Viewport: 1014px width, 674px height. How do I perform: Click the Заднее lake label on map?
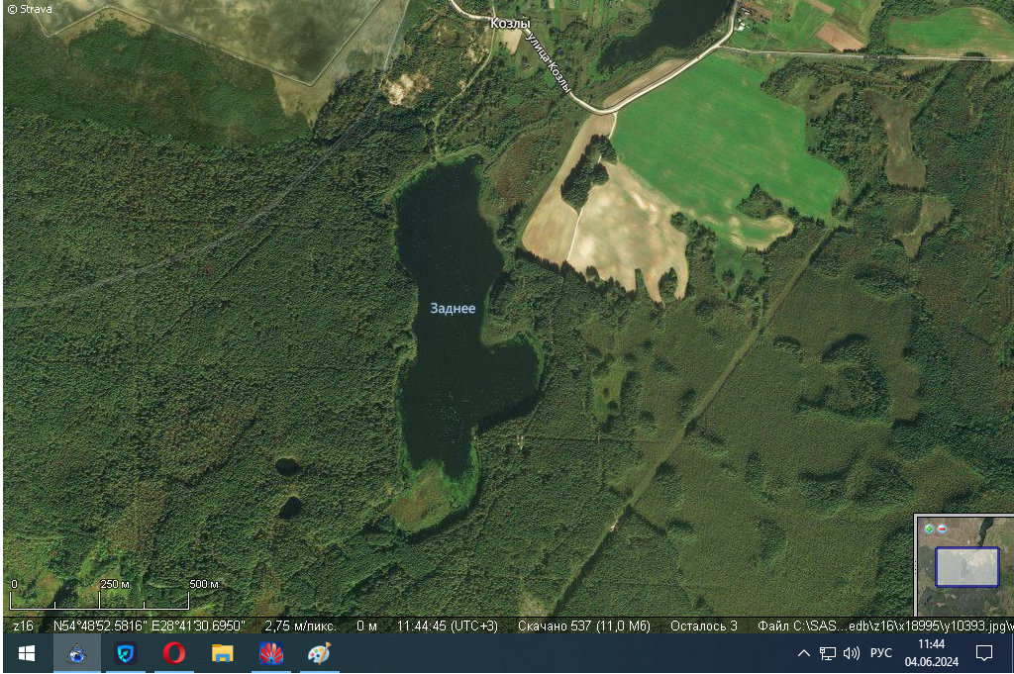point(453,309)
